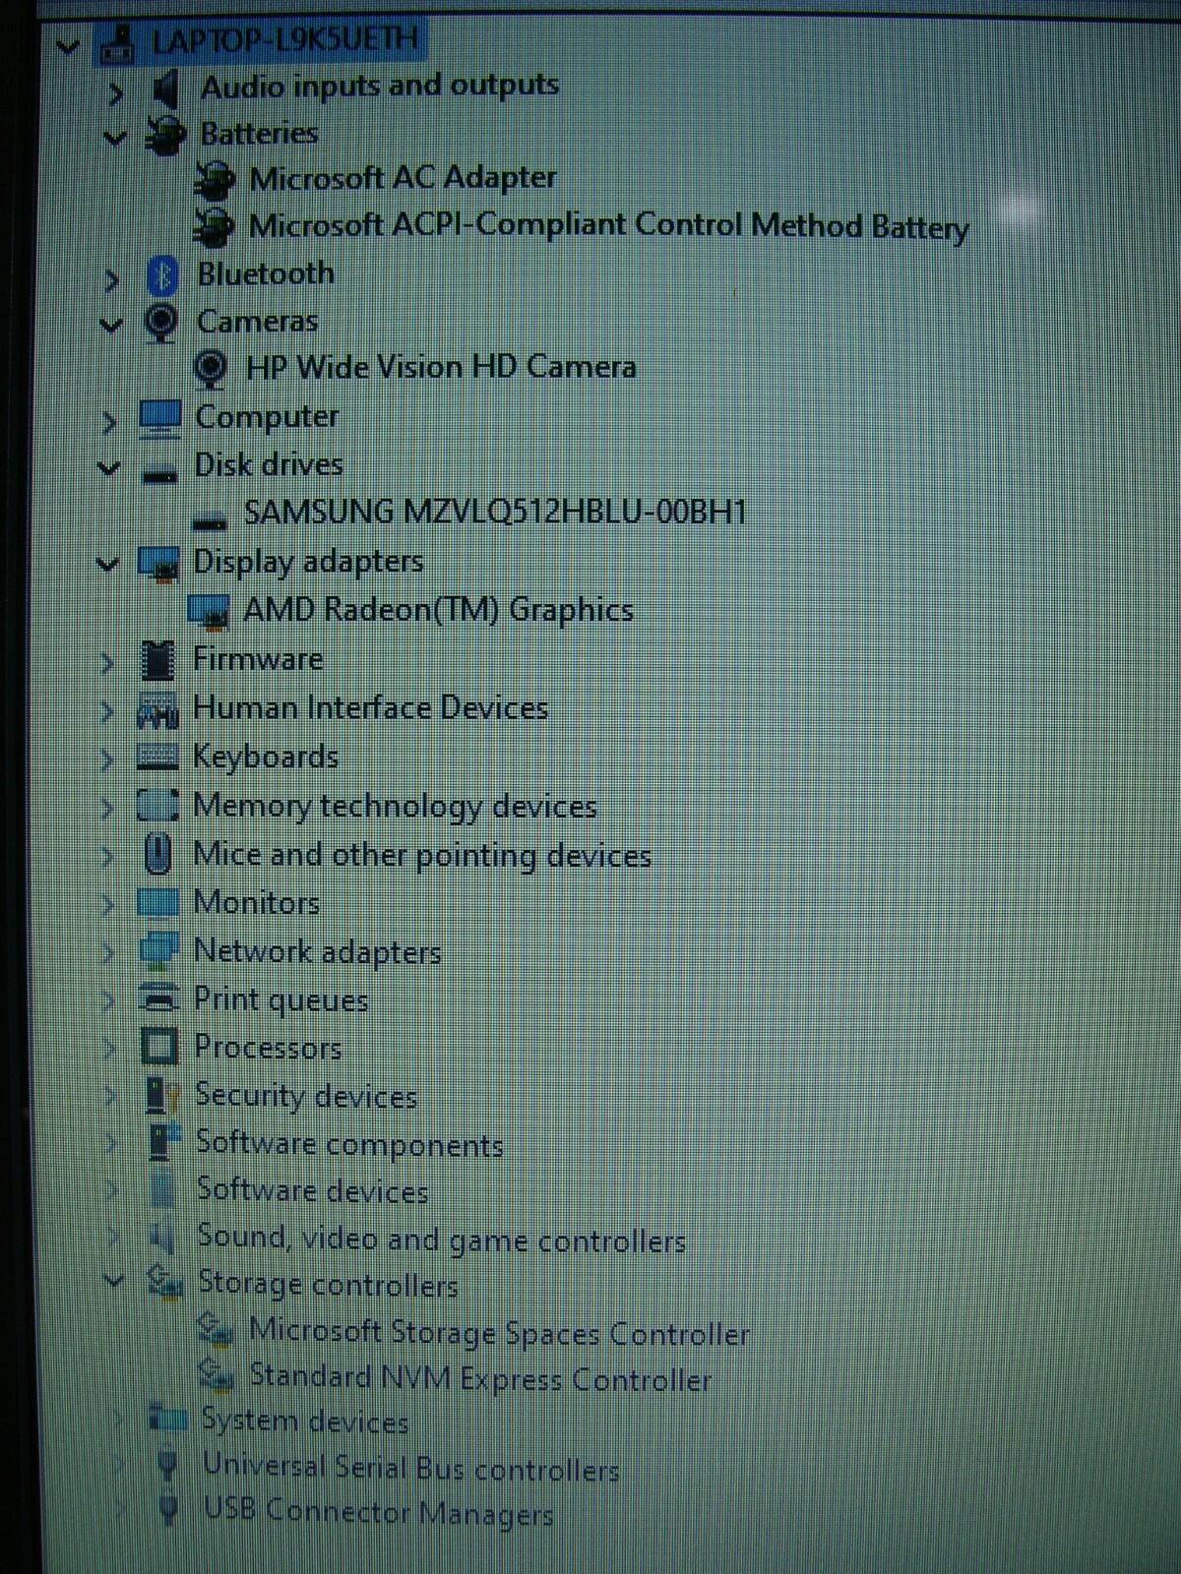Click the Audio inputs and outputs speaker icon

165,91
